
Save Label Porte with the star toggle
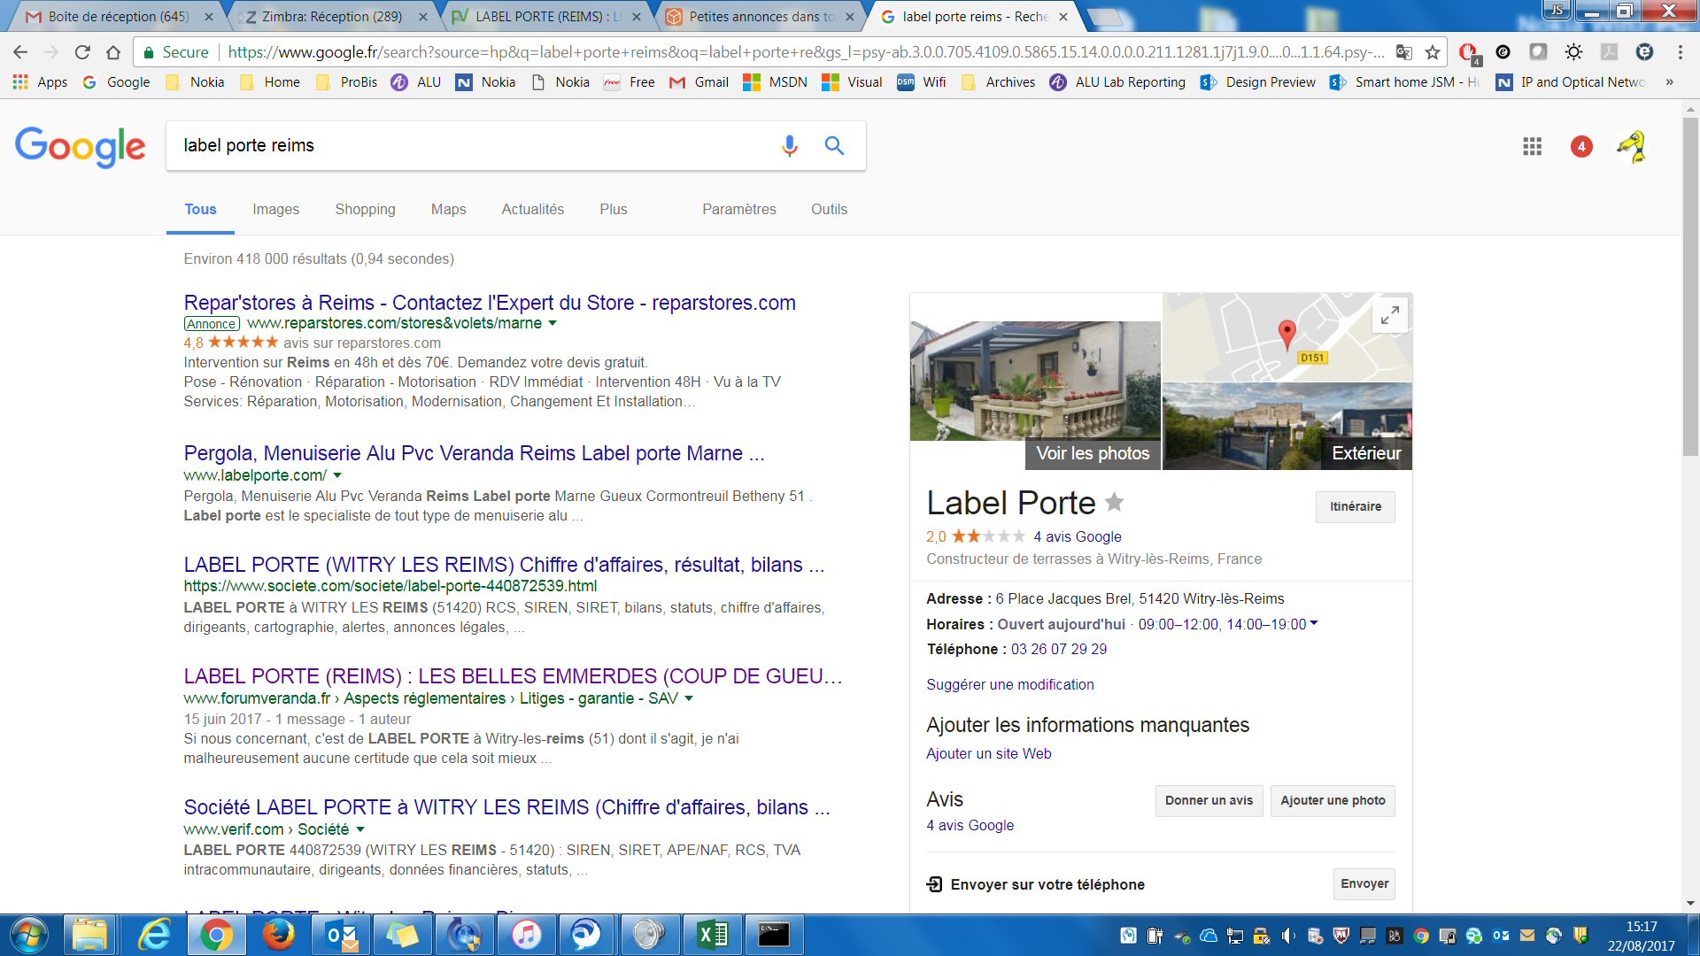click(1115, 503)
